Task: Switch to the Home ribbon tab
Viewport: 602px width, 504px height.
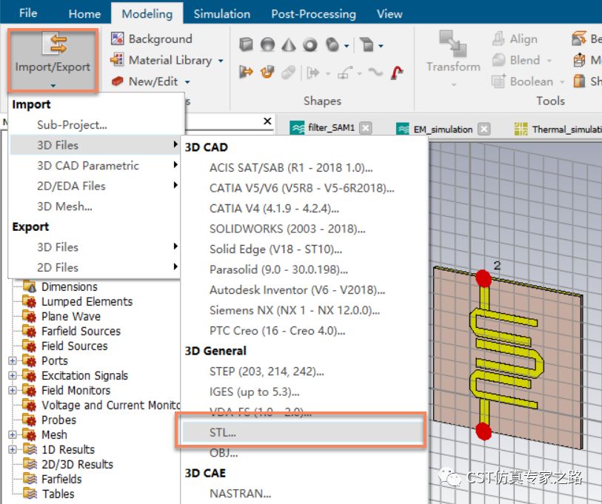Action: tap(84, 14)
